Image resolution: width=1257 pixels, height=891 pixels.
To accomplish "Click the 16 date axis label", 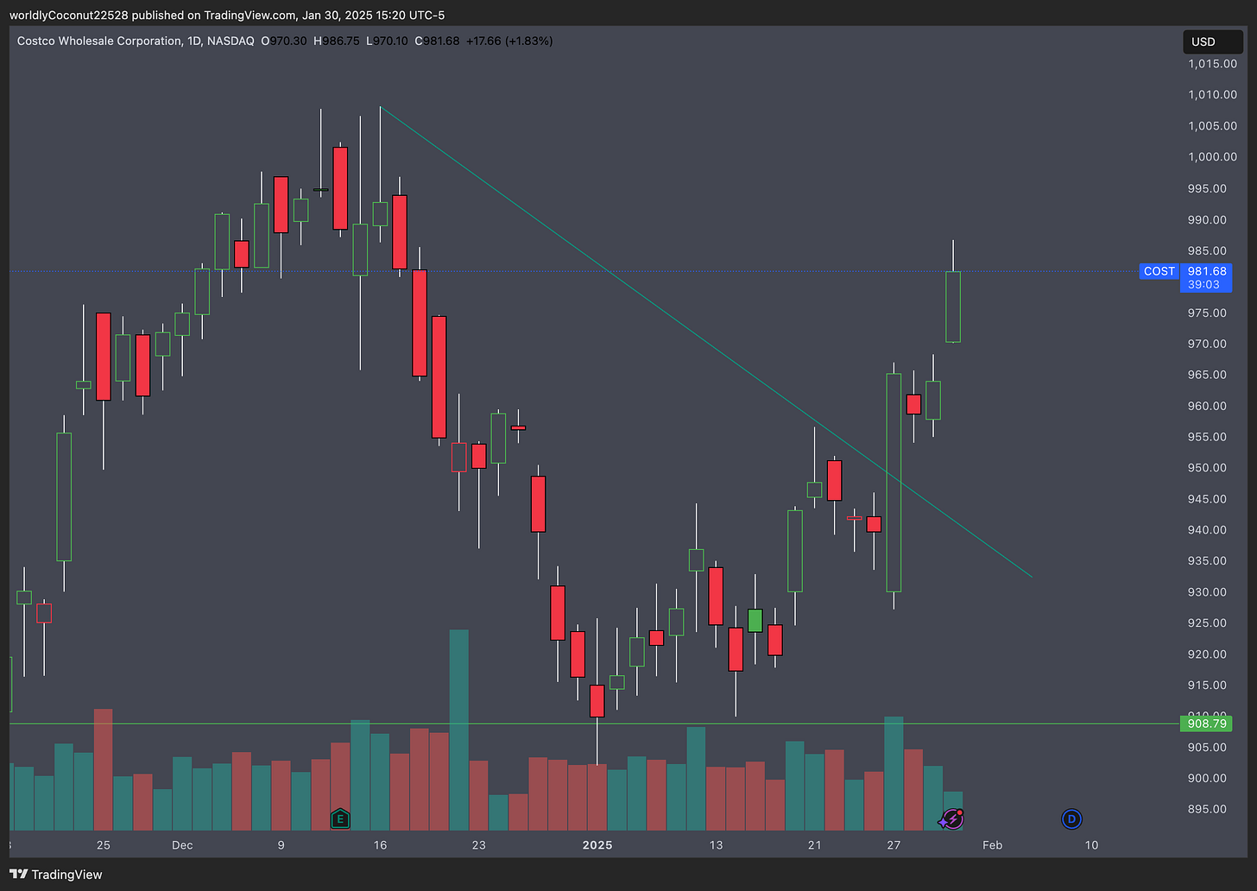I will click(x=380, y=845).
